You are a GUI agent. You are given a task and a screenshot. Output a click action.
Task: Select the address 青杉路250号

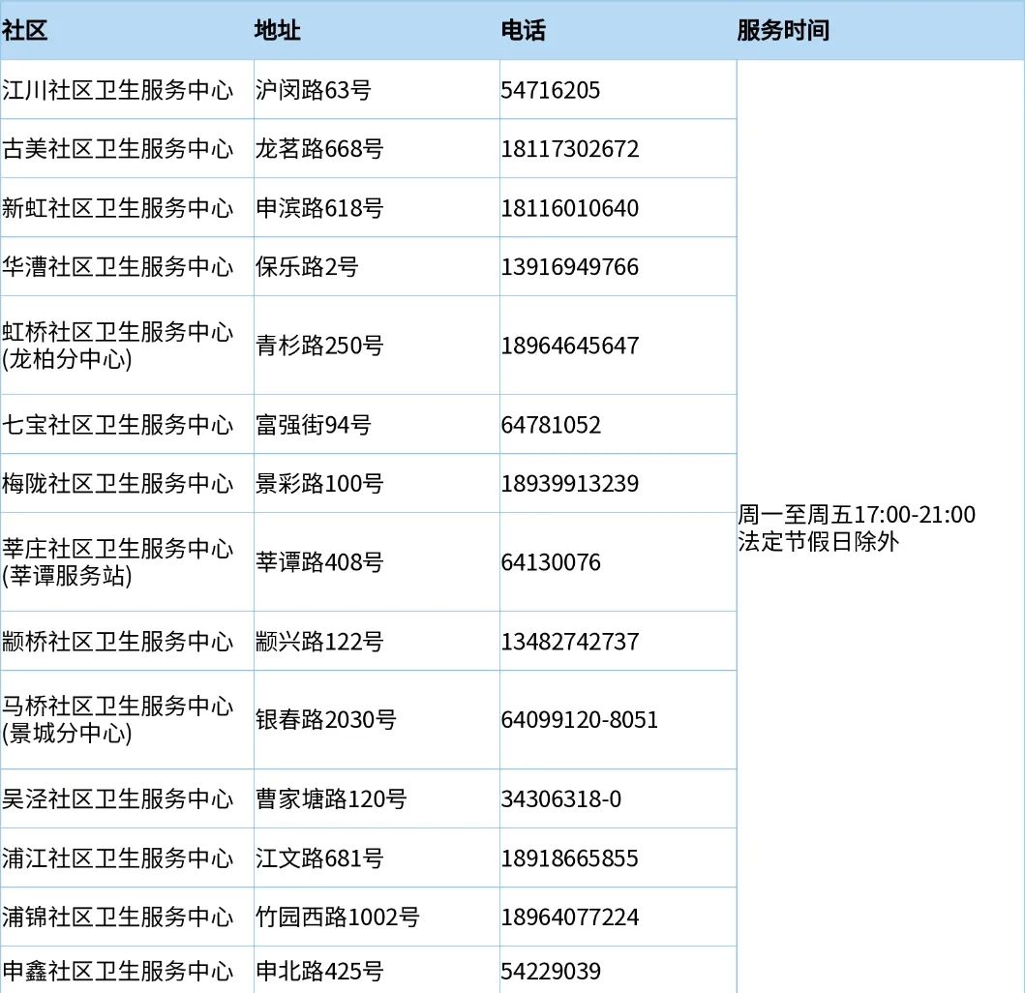(319, 346)
